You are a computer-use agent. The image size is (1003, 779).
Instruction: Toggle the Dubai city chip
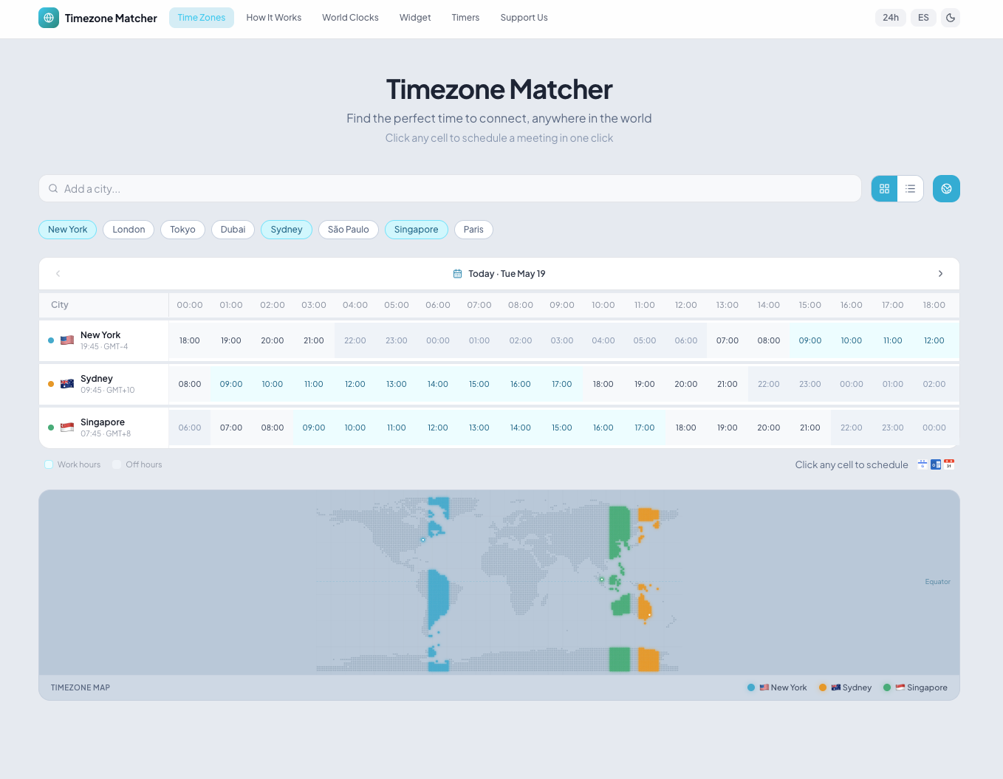click(x=233, y=230)
